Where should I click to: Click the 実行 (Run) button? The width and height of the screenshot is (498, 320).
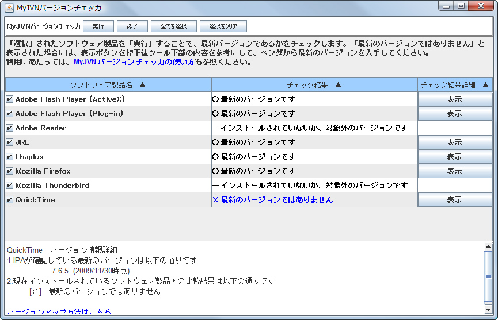(x=98, y=26)
